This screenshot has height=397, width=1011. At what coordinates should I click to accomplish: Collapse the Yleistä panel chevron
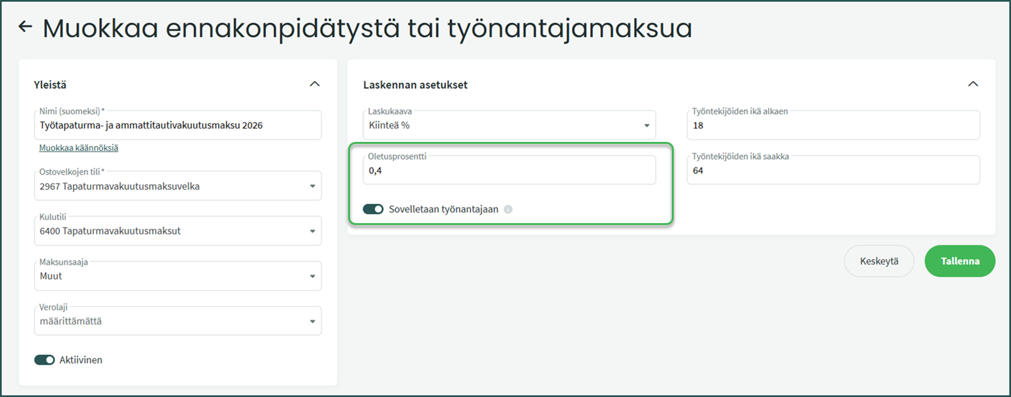tap(314, 84)
